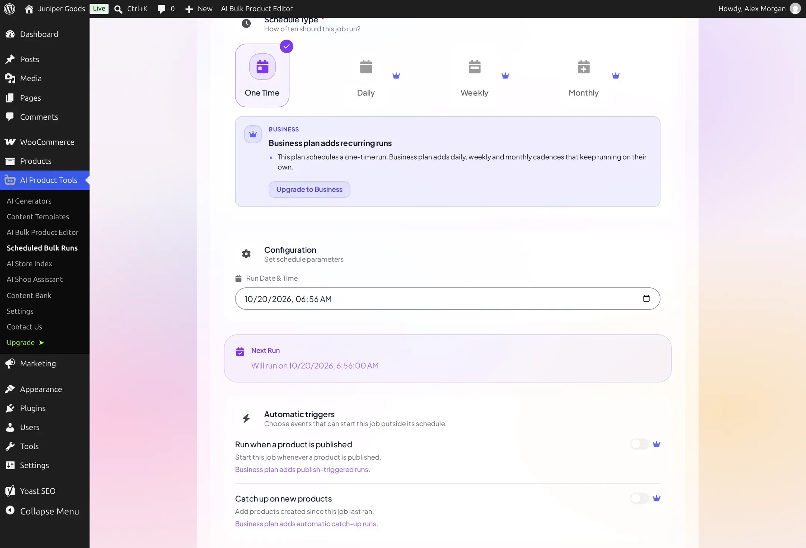The image size is (806, 548).
Task: Open Yoast SEO menu
Action: (x=45, y=491)
